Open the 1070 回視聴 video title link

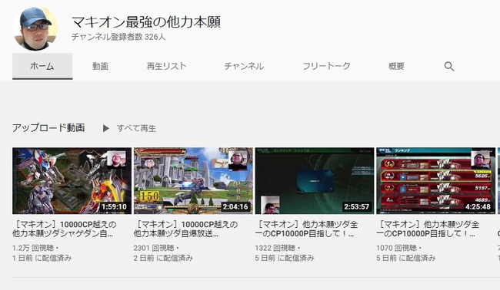point(428,229)
